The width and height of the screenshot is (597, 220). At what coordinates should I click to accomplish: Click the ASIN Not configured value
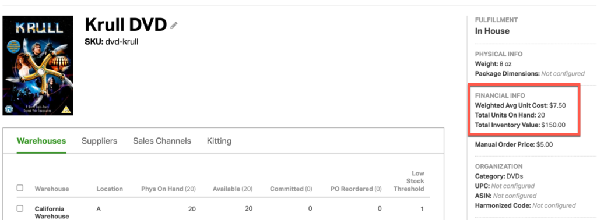pyautogui.click(x=515, y=196)
